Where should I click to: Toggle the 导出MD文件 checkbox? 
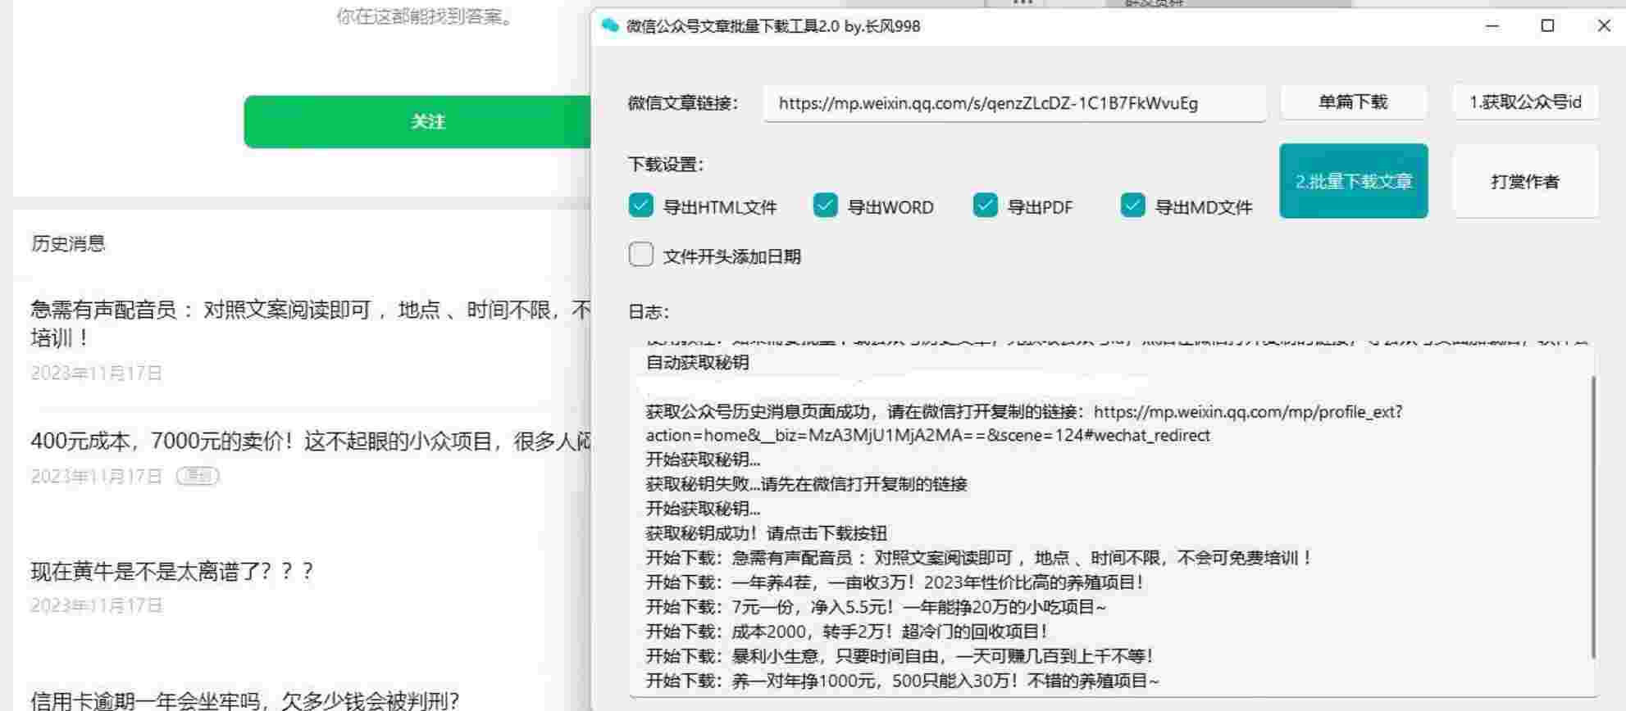point(1132,206)
